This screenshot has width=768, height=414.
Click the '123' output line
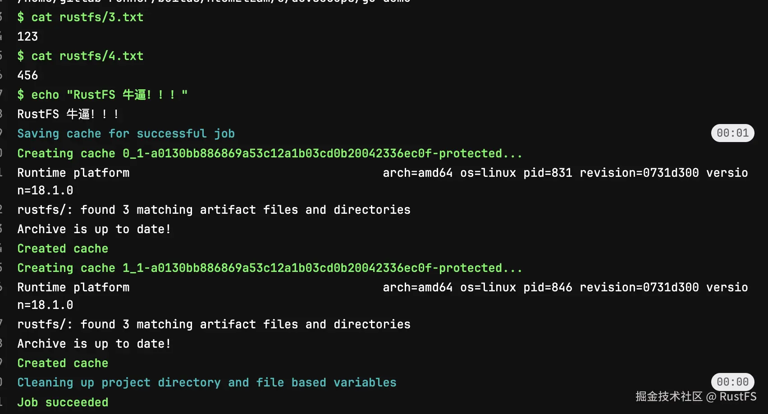[x=27, y=37]
